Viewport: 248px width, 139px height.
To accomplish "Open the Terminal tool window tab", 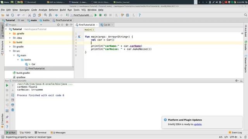I will tap(40, 132).
